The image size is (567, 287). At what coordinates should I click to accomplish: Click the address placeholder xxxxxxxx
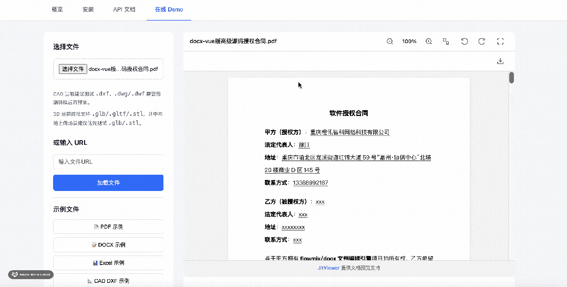tap(293, 227)
